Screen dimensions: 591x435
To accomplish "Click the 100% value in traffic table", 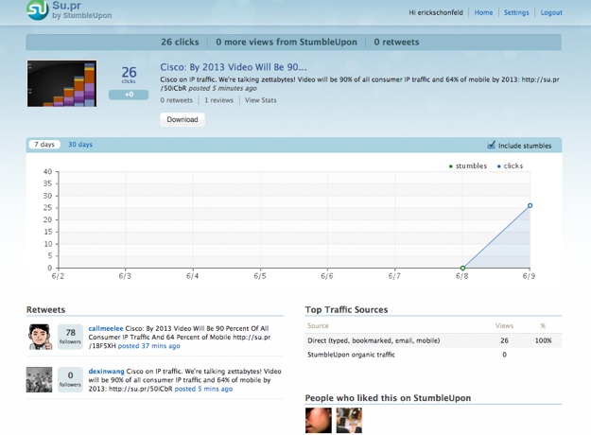I will click(543, 340).
